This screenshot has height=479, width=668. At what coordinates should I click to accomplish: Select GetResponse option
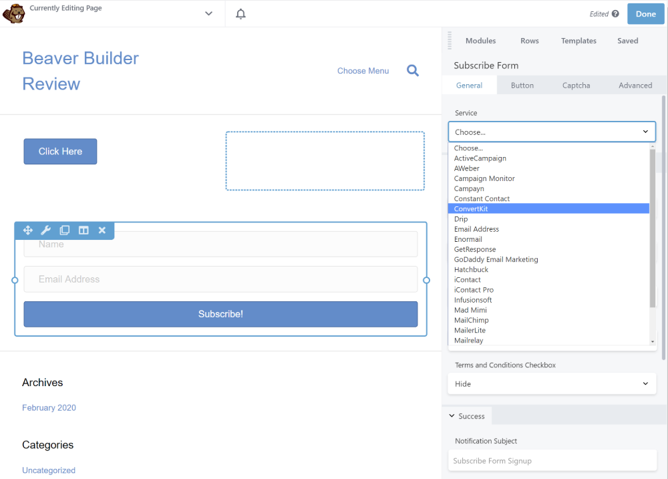[548, 249]
